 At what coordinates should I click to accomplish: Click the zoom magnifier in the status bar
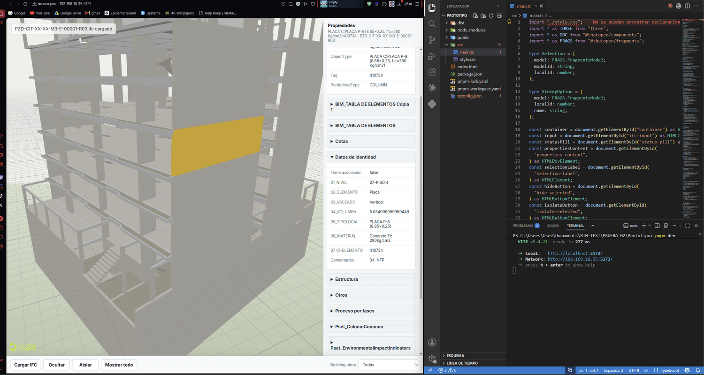[571, 370]
